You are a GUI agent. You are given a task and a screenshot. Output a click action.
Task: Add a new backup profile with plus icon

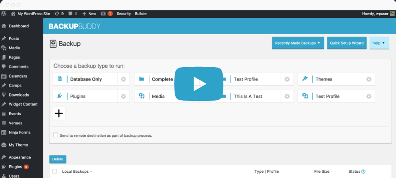click(59, 114)
